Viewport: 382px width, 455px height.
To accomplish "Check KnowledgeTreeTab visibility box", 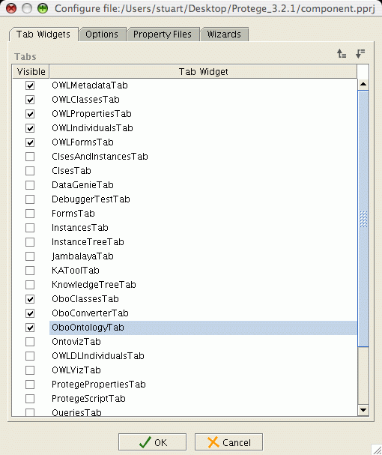I will point(30,285).
